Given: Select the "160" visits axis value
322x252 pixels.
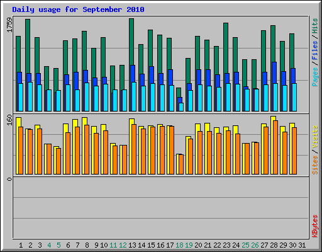Looking at the screenshot, I should [x=9, y=120].
